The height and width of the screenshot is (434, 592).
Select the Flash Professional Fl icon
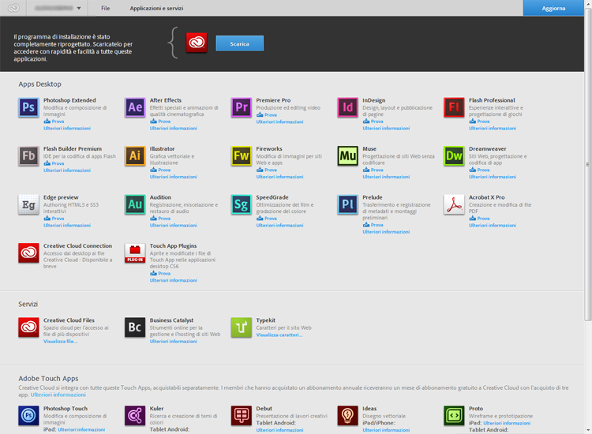[x=454, y=107]
